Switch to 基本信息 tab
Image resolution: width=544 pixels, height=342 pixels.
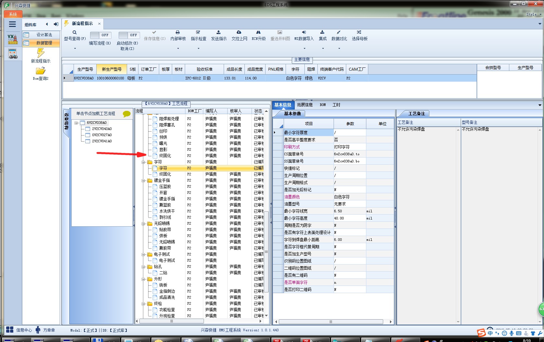[x=283, y=105]
